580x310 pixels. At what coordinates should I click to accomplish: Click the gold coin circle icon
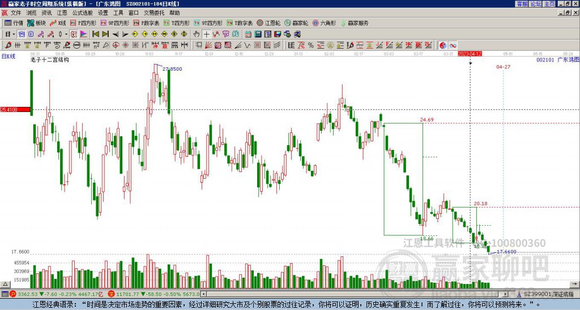coord(330,45)
